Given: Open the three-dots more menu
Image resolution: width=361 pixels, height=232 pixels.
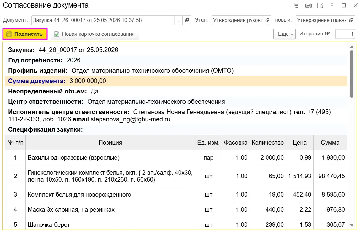Looking at the screenshot, I should [332, 5].
